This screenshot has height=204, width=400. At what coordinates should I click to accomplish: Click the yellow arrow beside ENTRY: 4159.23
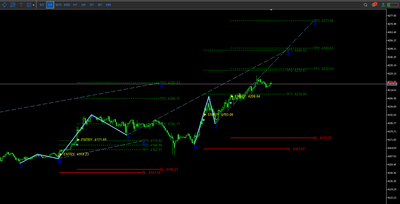click(61, 154)
